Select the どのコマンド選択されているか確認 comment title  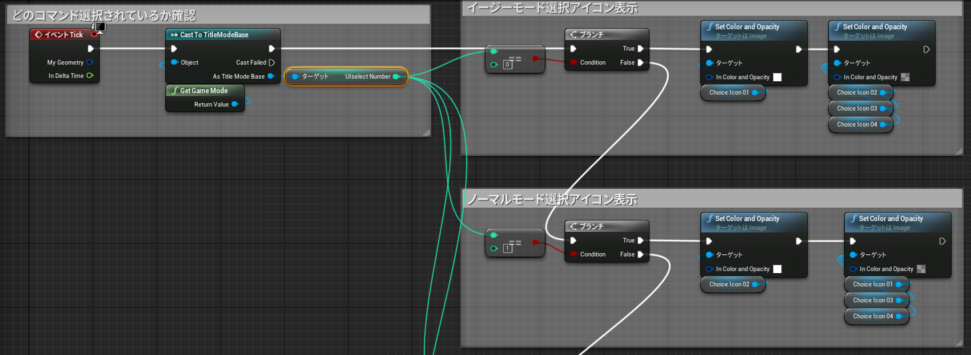click(x=104, y=15)
